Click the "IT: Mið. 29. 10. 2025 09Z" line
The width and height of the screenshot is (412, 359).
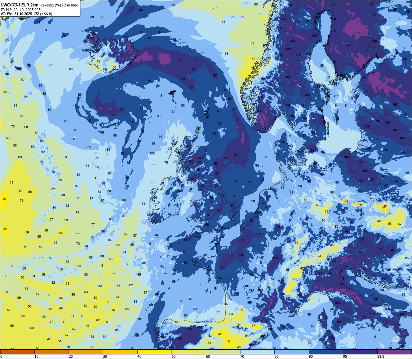21,9
